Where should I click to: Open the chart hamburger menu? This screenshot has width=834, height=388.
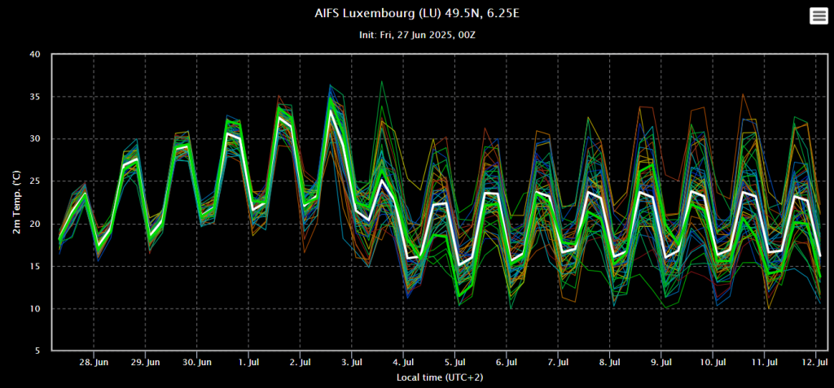(x=818, y=16)
